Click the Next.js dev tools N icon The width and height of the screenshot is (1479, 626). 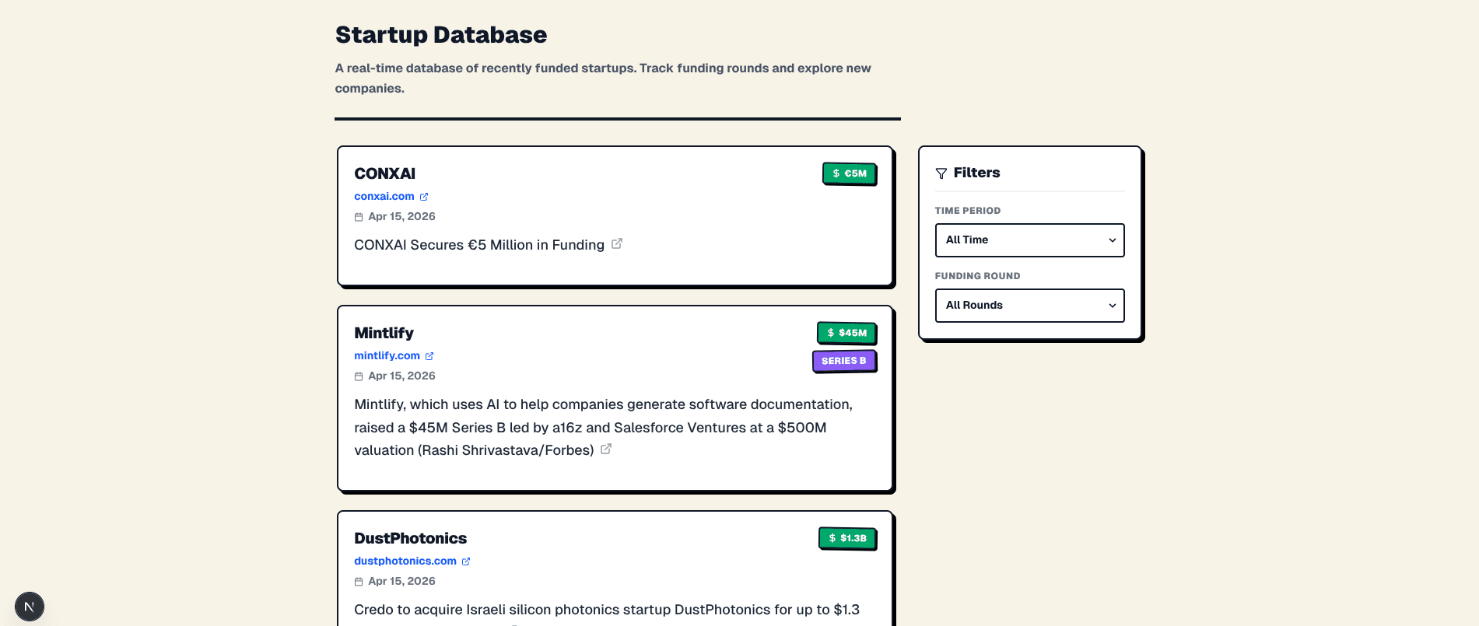click(30, 607)
